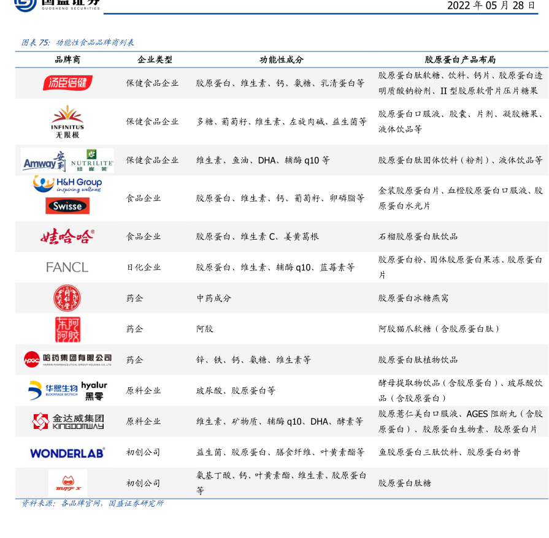Click the Guosheng Securities header logo
This screenshot has width=549, height=538.
click(57, 6)
